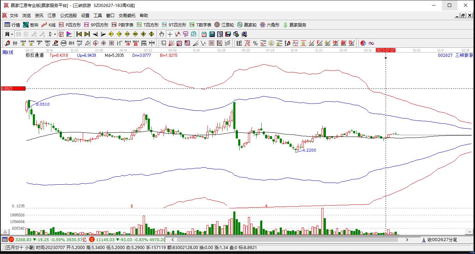Click the 沪 Shanghai index badge
The image size is (475, 254).
click(x=11, y=239)
